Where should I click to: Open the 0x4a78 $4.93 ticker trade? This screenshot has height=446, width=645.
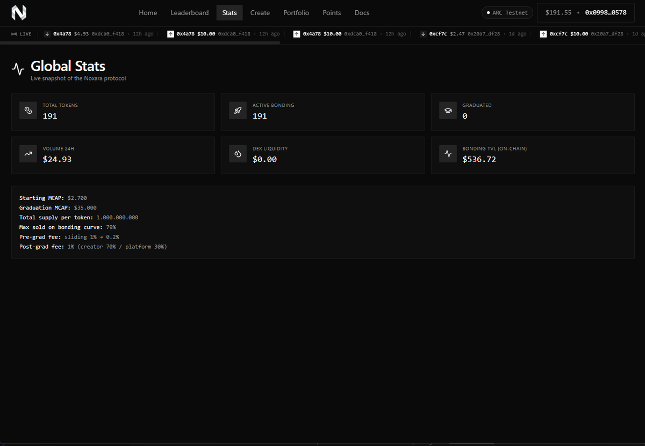click(x=100, y=34)
